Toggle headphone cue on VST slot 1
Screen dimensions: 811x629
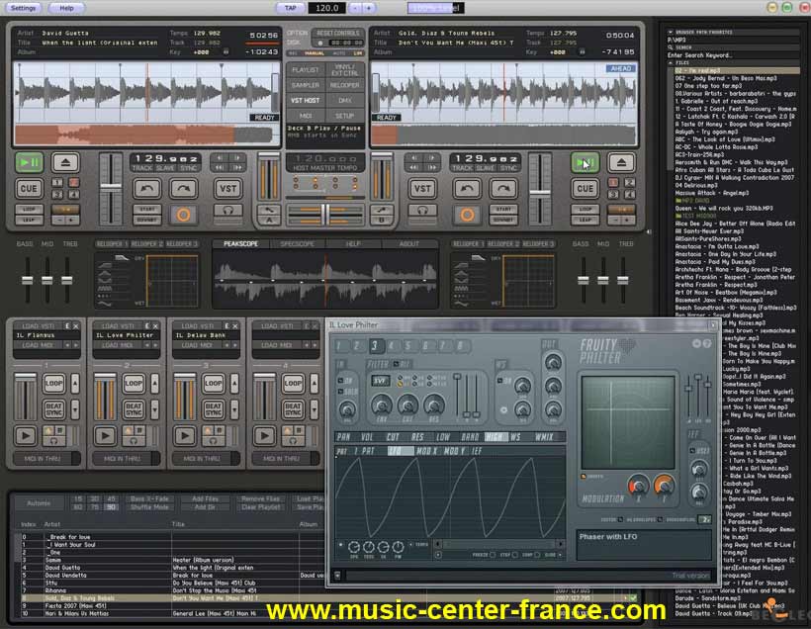tap(53, 441)
